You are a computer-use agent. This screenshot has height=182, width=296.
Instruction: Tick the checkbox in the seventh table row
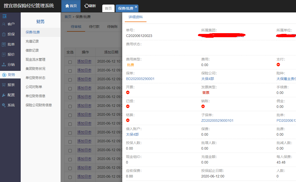(70, 115)
